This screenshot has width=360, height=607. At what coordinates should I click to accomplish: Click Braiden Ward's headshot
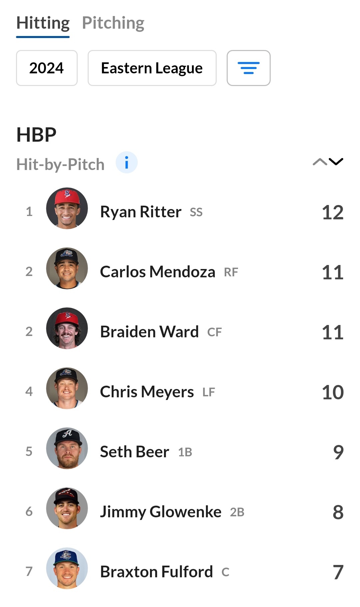67,328
